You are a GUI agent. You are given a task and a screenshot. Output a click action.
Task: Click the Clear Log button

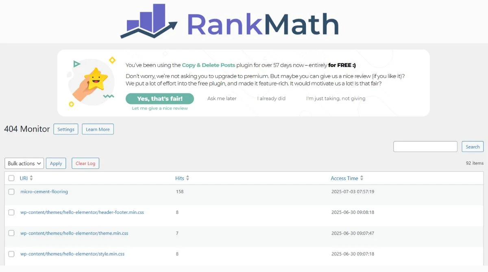pyautogui.click(x=85, y=163)
